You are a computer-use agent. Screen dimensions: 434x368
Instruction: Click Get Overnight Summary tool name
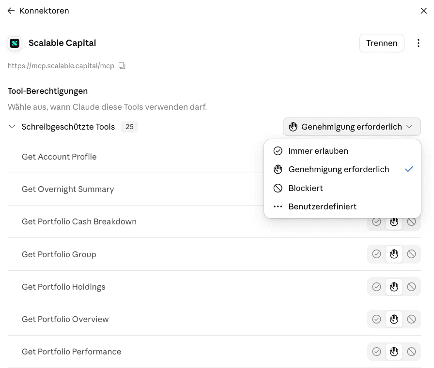click(x=68, y=189)
